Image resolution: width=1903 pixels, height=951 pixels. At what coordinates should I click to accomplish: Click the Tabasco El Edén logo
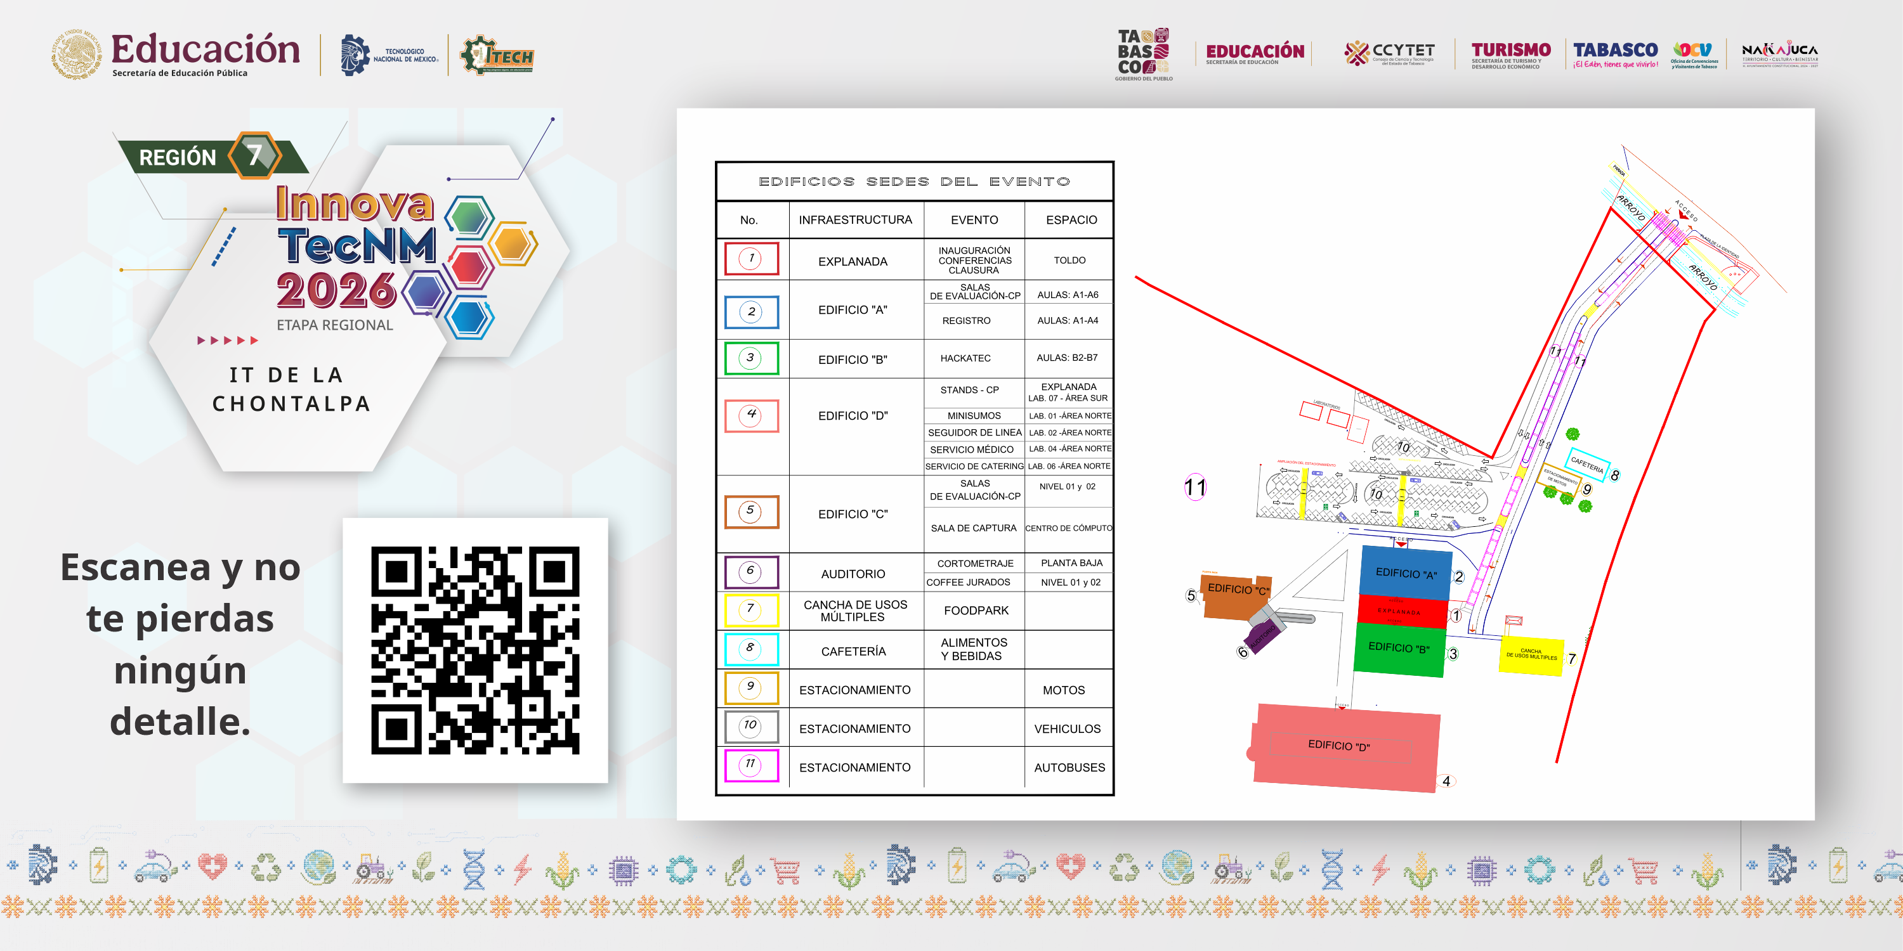[x=1615, y=55]
